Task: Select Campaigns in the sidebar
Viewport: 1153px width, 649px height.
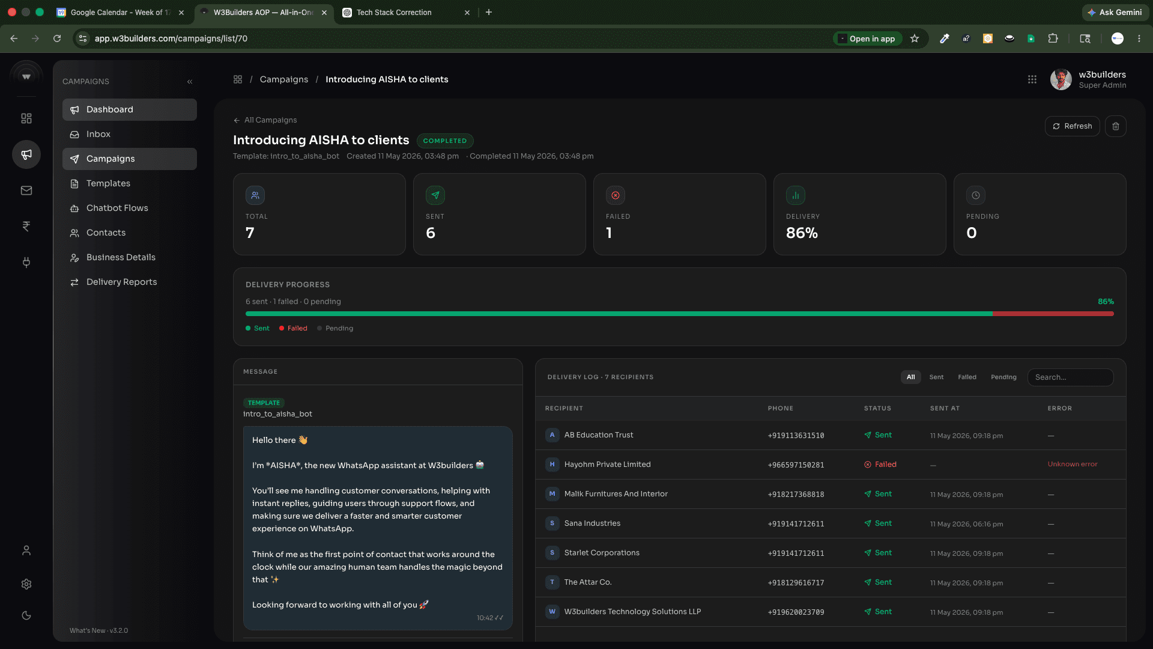Action: (x=130, y=159)
